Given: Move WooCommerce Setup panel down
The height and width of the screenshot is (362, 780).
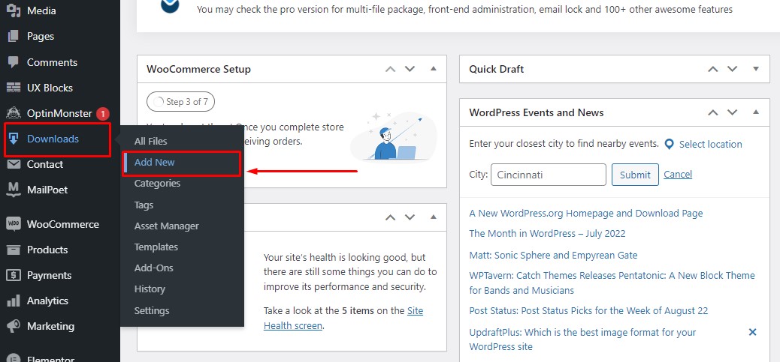Looking at the screenshot, I should coord(410,69).
